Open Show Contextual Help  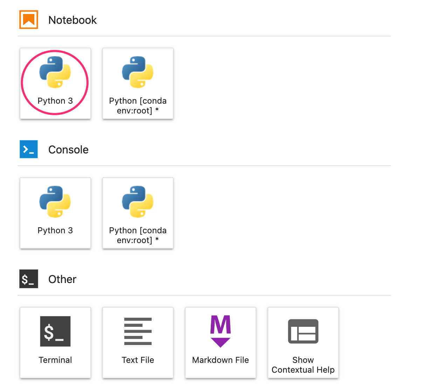303,343
